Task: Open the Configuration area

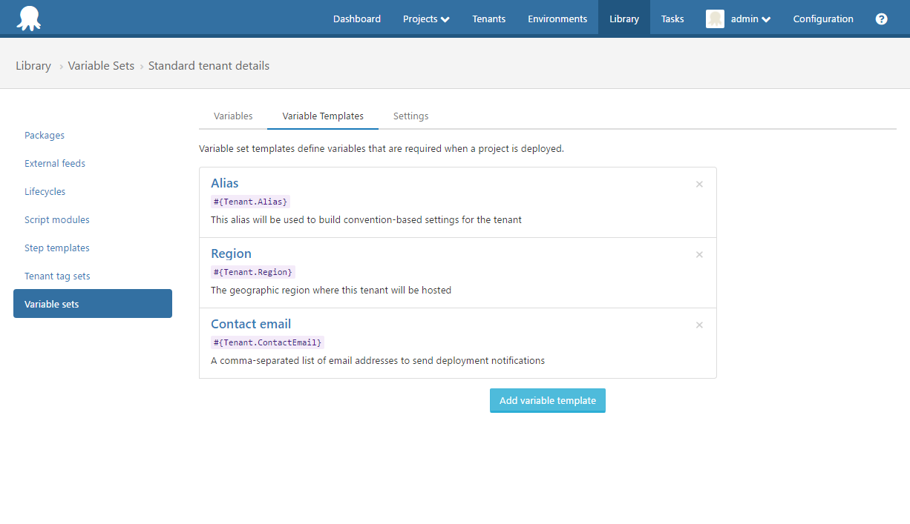Action: click(x=823, y=19)
